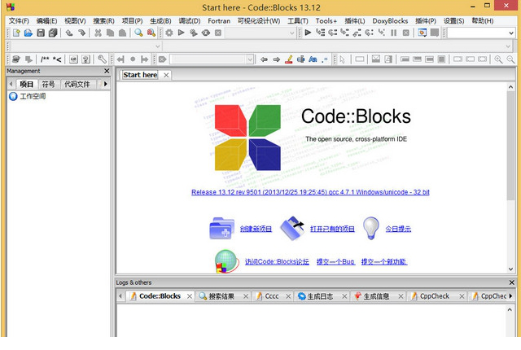Click the Break debugger pause icon
Image resolution: width=521 pixels, height=350 pixels.
pos(394,33)
